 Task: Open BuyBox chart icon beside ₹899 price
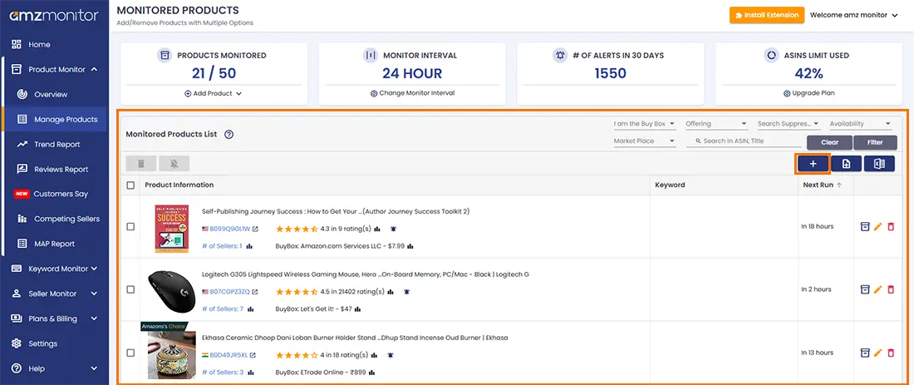[371, 373]
